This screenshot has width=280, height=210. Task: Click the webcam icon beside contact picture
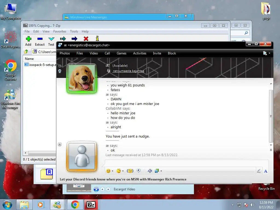(x=60, y=71)
